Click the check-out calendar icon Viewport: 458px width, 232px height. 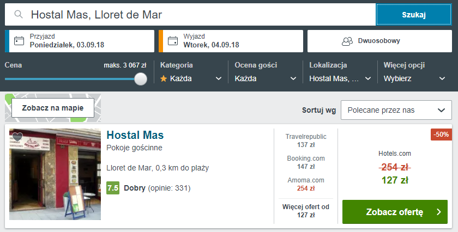coord(173,41)
